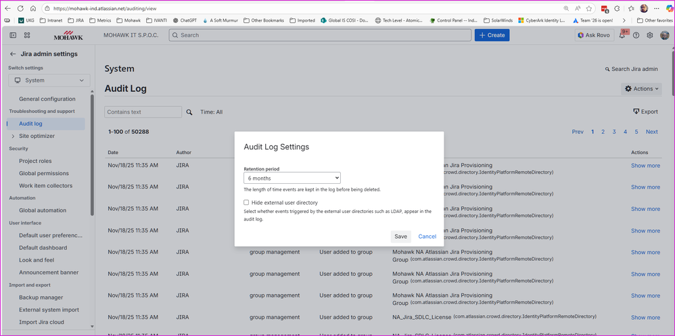Viewport: 675px width, 336px height.
Task: Open Global permissions page
Action: click(44, 173)
